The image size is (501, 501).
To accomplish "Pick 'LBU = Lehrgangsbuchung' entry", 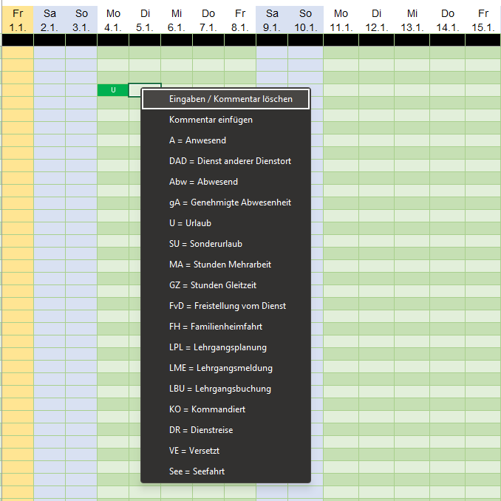I will (225, 389).
